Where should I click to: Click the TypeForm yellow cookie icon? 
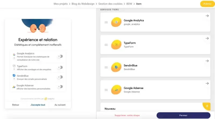click(116, 45)
